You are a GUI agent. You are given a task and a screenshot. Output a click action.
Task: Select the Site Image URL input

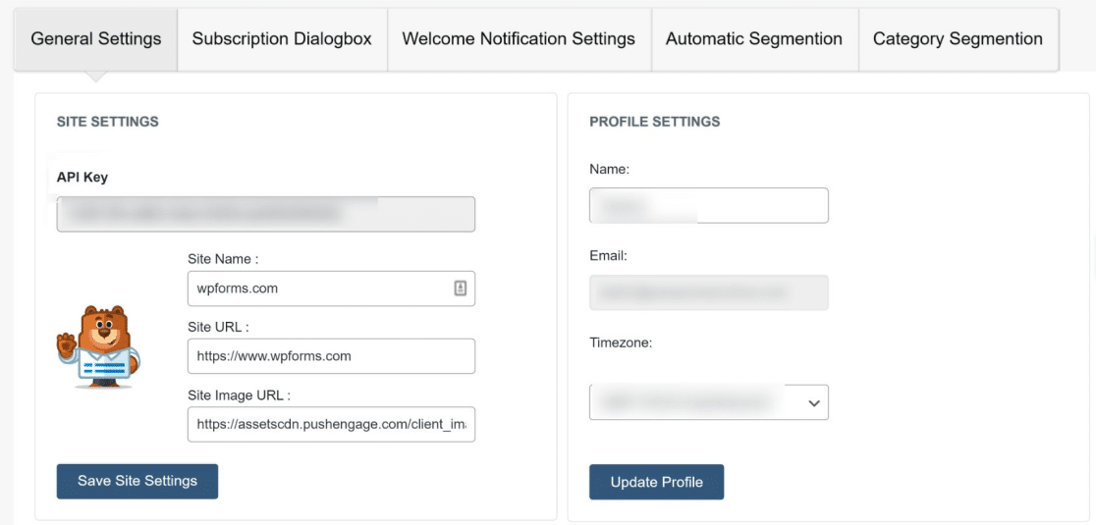coord(331,424)
